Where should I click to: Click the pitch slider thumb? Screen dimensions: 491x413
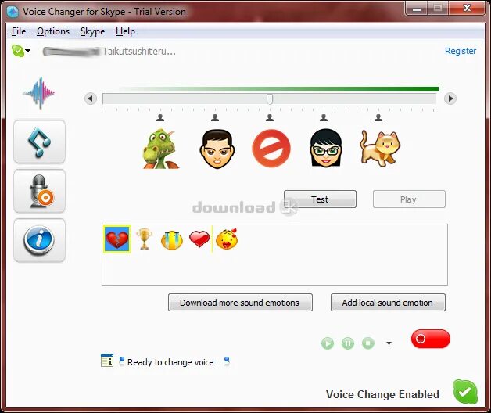pos(270,99)
